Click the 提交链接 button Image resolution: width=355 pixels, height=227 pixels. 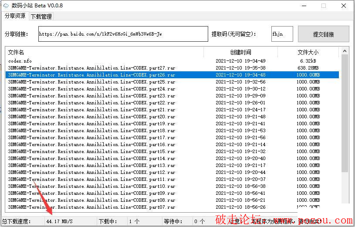pos(323,34)
